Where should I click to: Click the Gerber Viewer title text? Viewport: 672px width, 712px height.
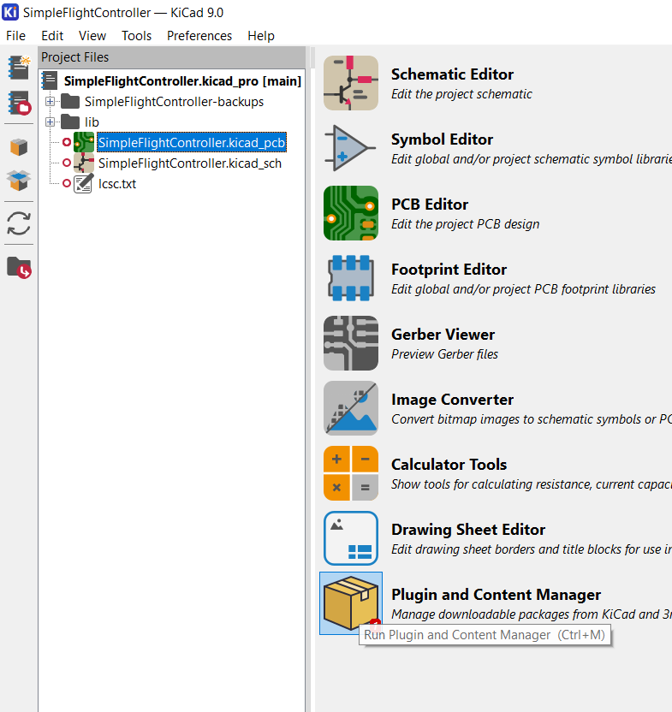[443, 335]
